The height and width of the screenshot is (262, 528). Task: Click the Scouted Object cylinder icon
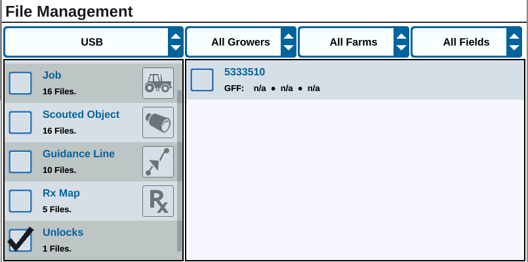pos(158,122)
